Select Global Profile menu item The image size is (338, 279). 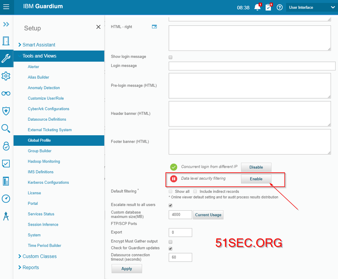point(59,141)
